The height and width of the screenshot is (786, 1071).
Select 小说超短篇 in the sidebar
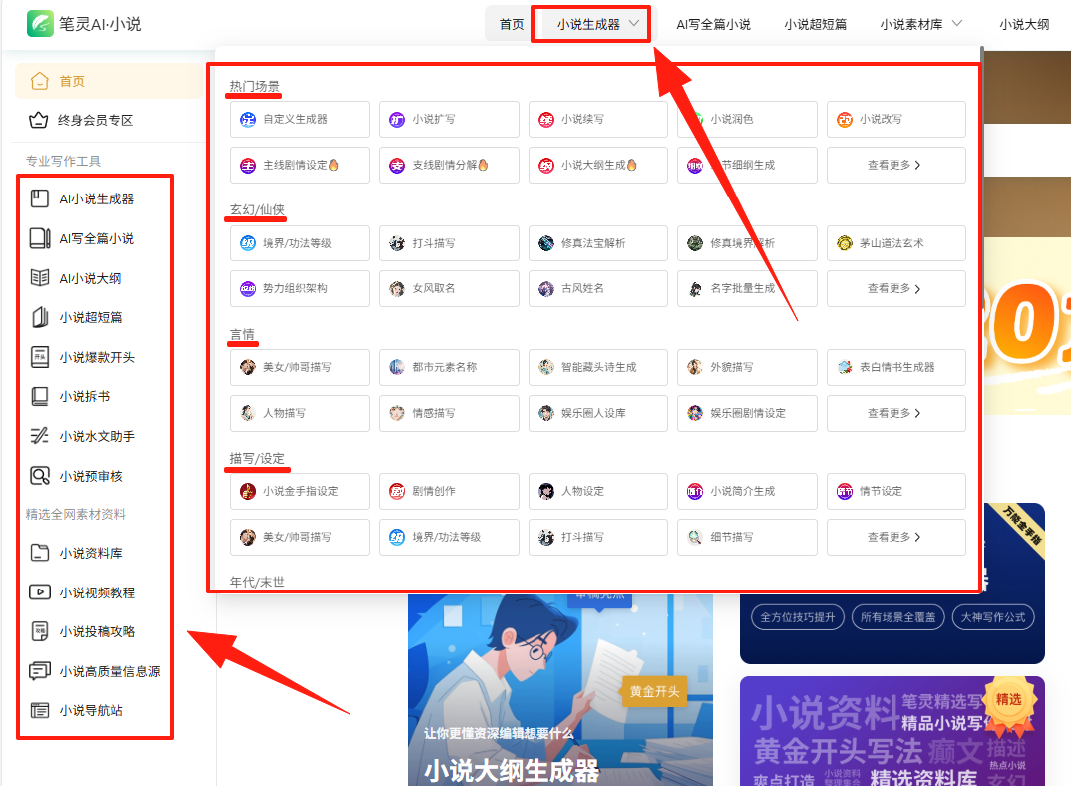[x=76, y=317]
